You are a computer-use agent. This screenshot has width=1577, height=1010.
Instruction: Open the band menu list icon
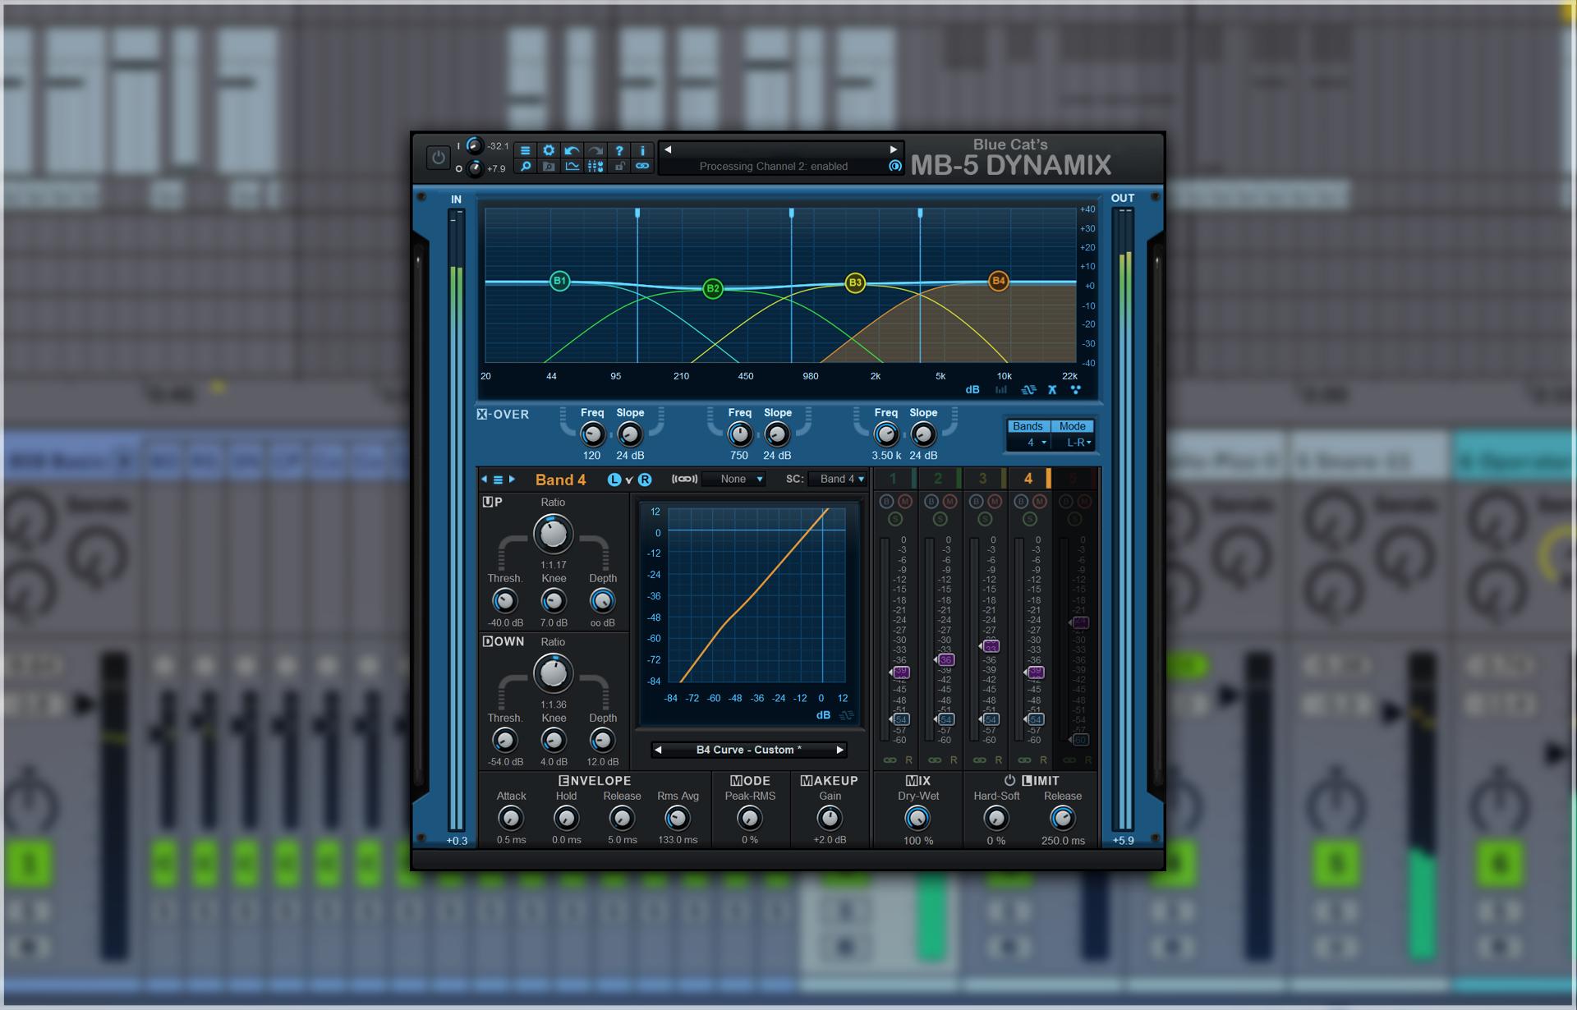pos(498,480)
